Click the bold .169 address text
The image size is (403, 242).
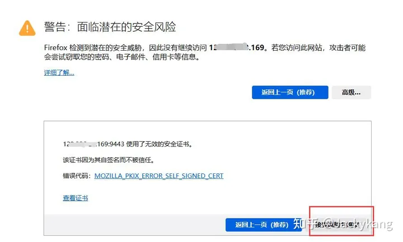click(x=256, y=47)
